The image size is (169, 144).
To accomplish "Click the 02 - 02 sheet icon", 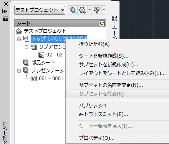I will point(41,55).
